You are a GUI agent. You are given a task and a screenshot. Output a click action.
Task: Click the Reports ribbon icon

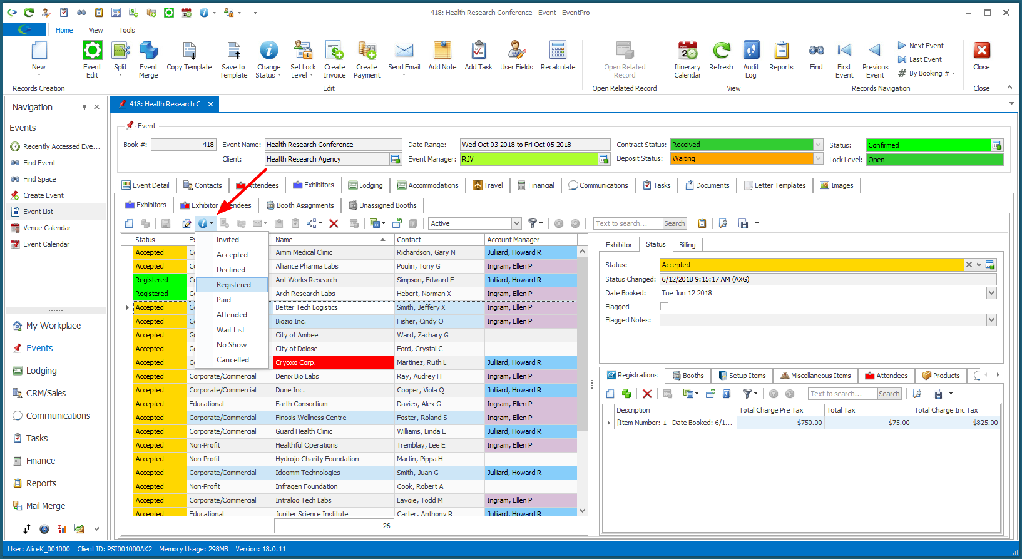point(781,56)
